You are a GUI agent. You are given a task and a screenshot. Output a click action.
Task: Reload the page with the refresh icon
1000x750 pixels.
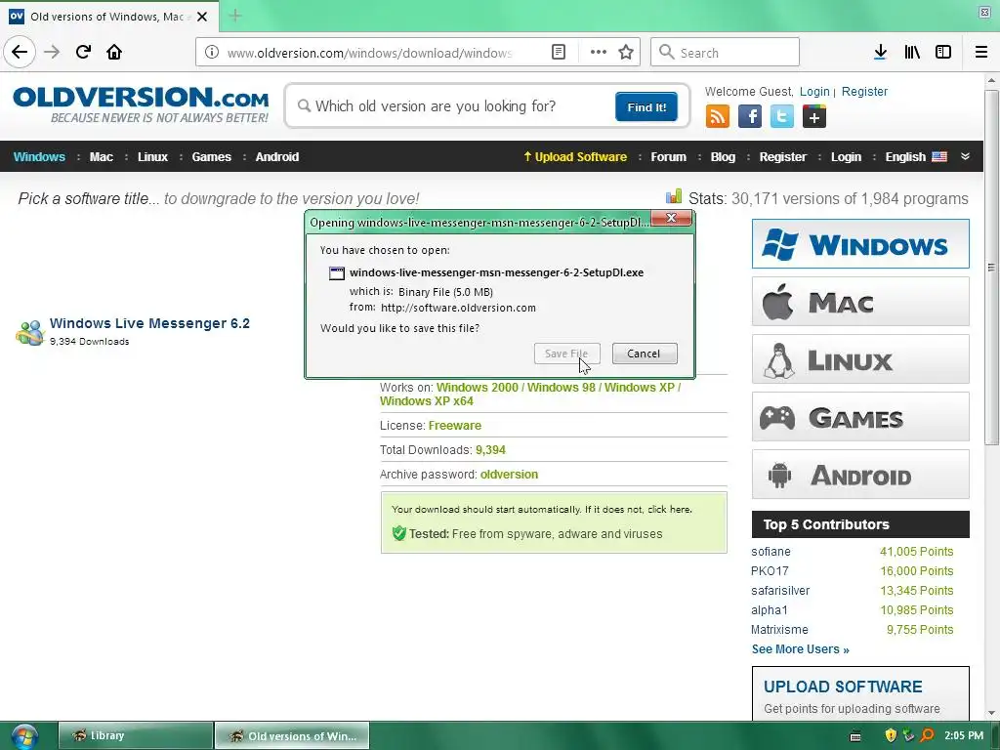83,52
